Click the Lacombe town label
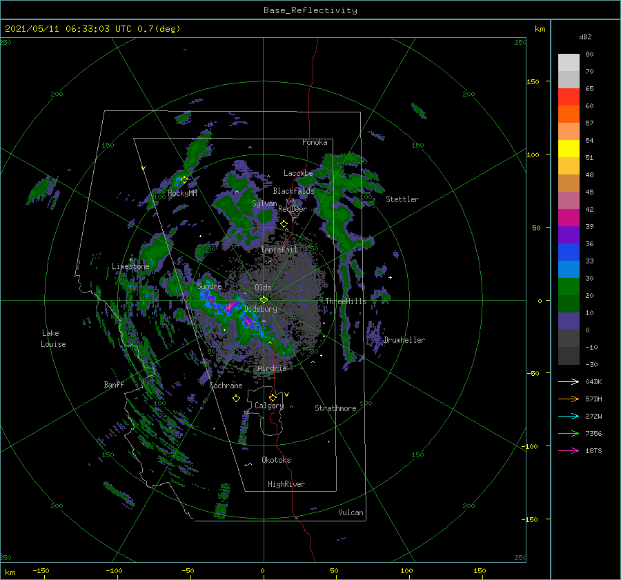This screenshot has height=580, width=621. point(298,173)
